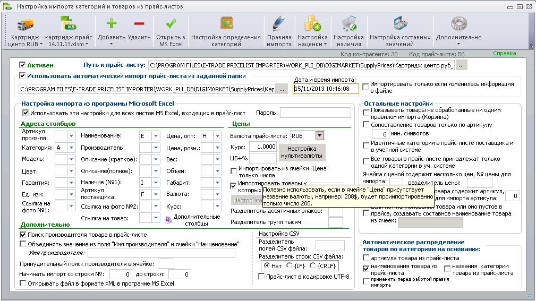This screenshot has height=301, width=536.
Task: Click the Открыть в MS Excel checkmark icon
Action: (x=171, y=23)
